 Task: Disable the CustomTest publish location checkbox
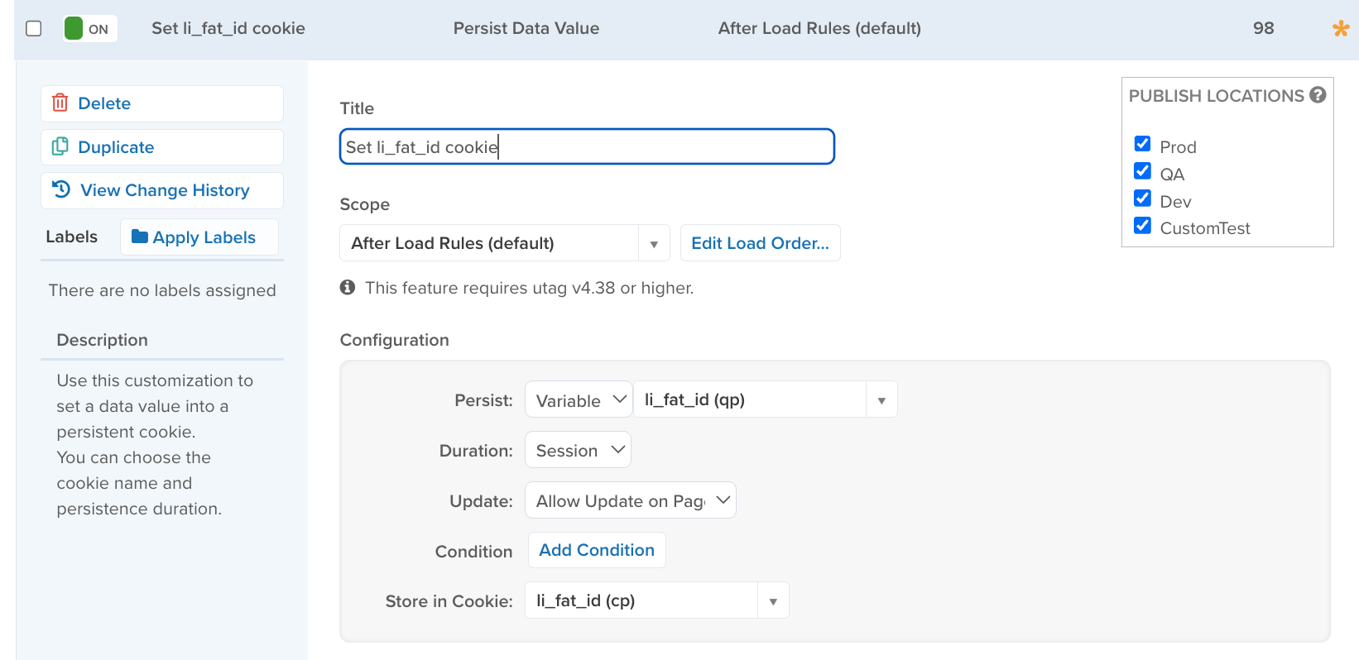(1142, 226)
